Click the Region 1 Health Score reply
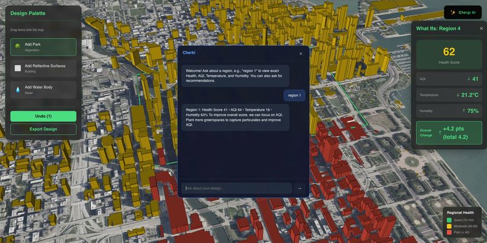The image size is (487, 243). pyautogui.click(x=236, y=117)
